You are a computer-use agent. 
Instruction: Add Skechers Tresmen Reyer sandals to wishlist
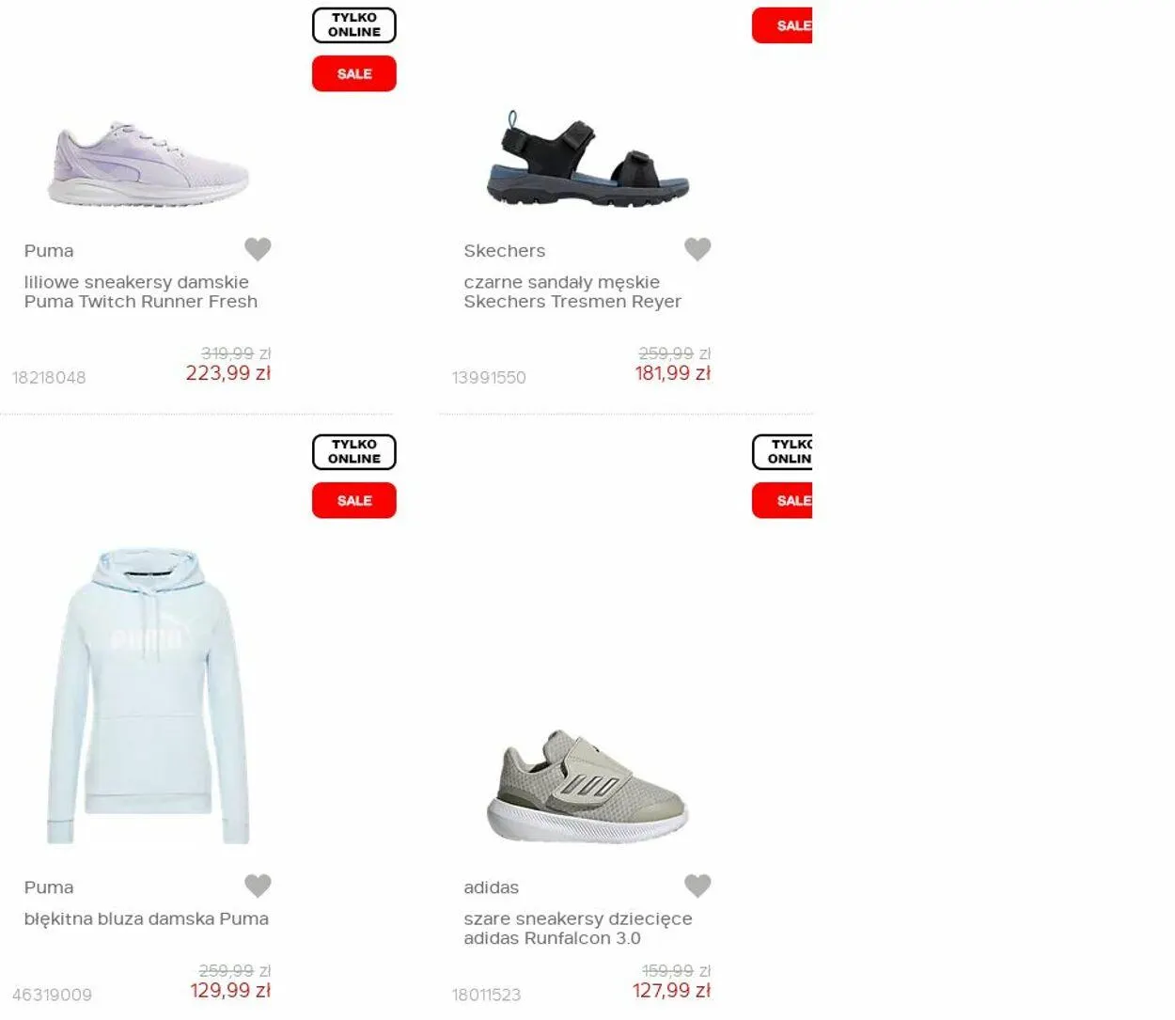[x=697, y=249]
